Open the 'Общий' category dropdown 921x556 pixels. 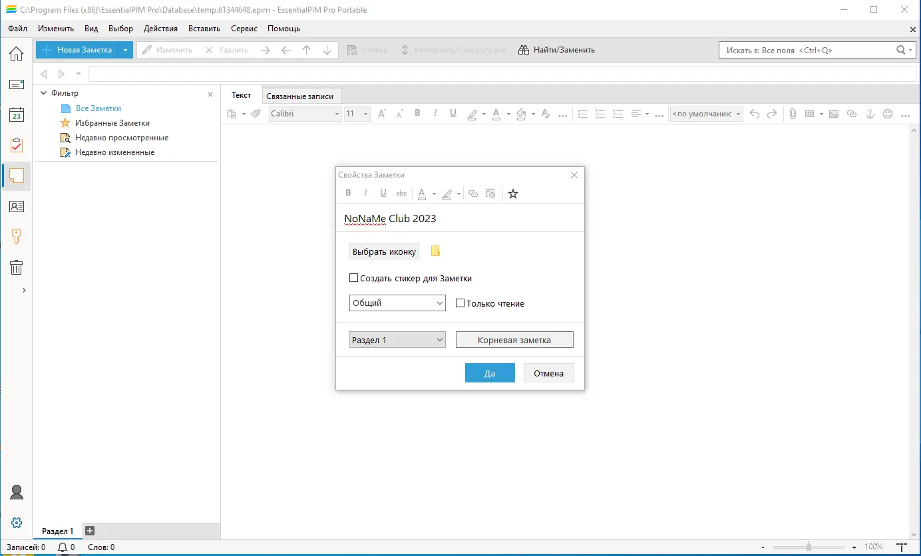[397, 303]
